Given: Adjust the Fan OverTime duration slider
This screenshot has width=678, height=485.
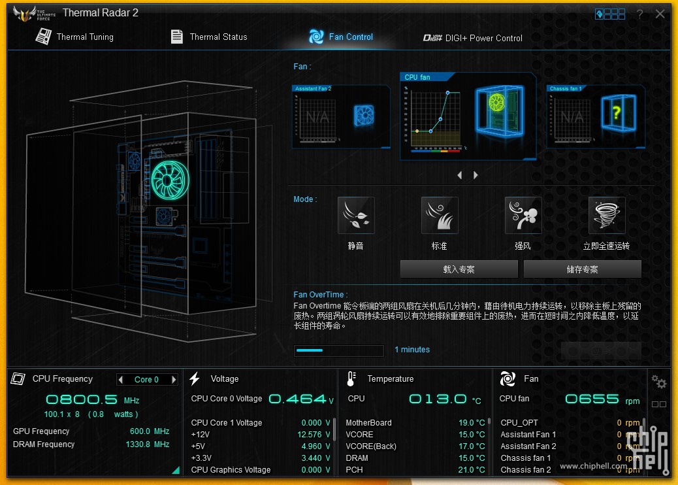Looking at the screenshot, I should [x=338, y=350].
